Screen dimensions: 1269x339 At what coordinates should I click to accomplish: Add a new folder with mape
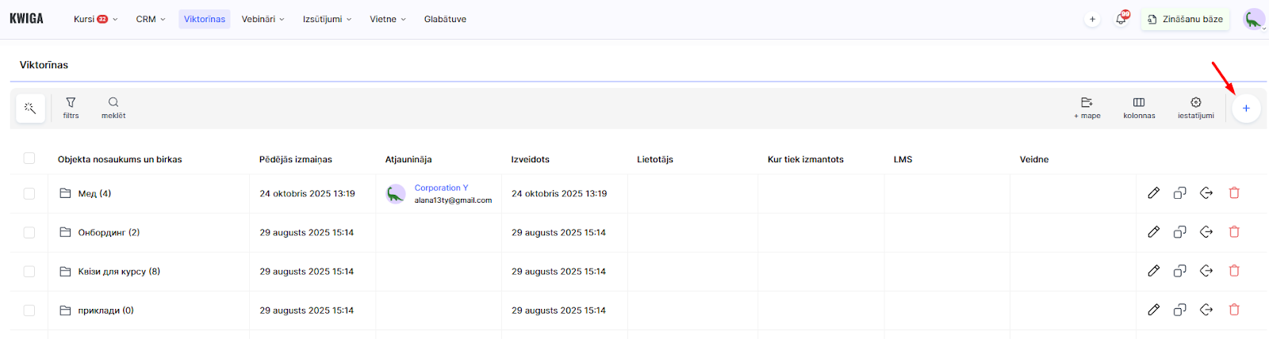tap(1087, 108)
